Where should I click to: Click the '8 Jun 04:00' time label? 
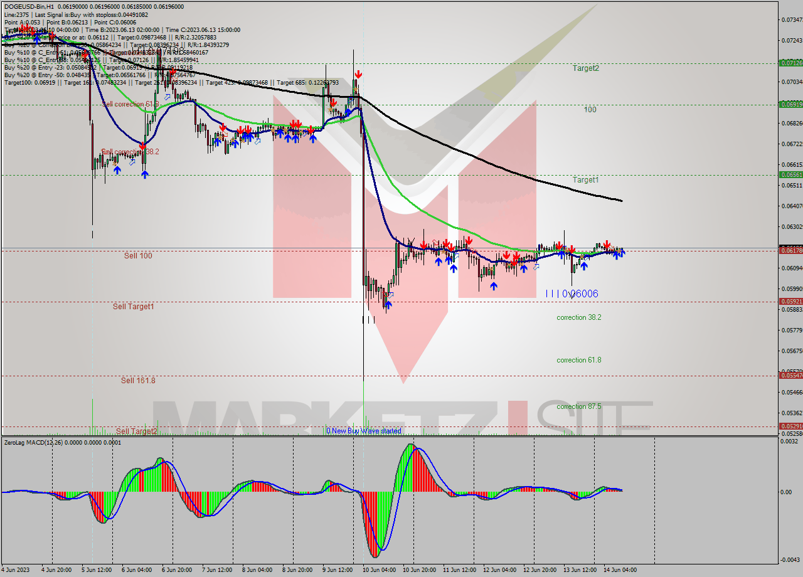tap(258, 570)
